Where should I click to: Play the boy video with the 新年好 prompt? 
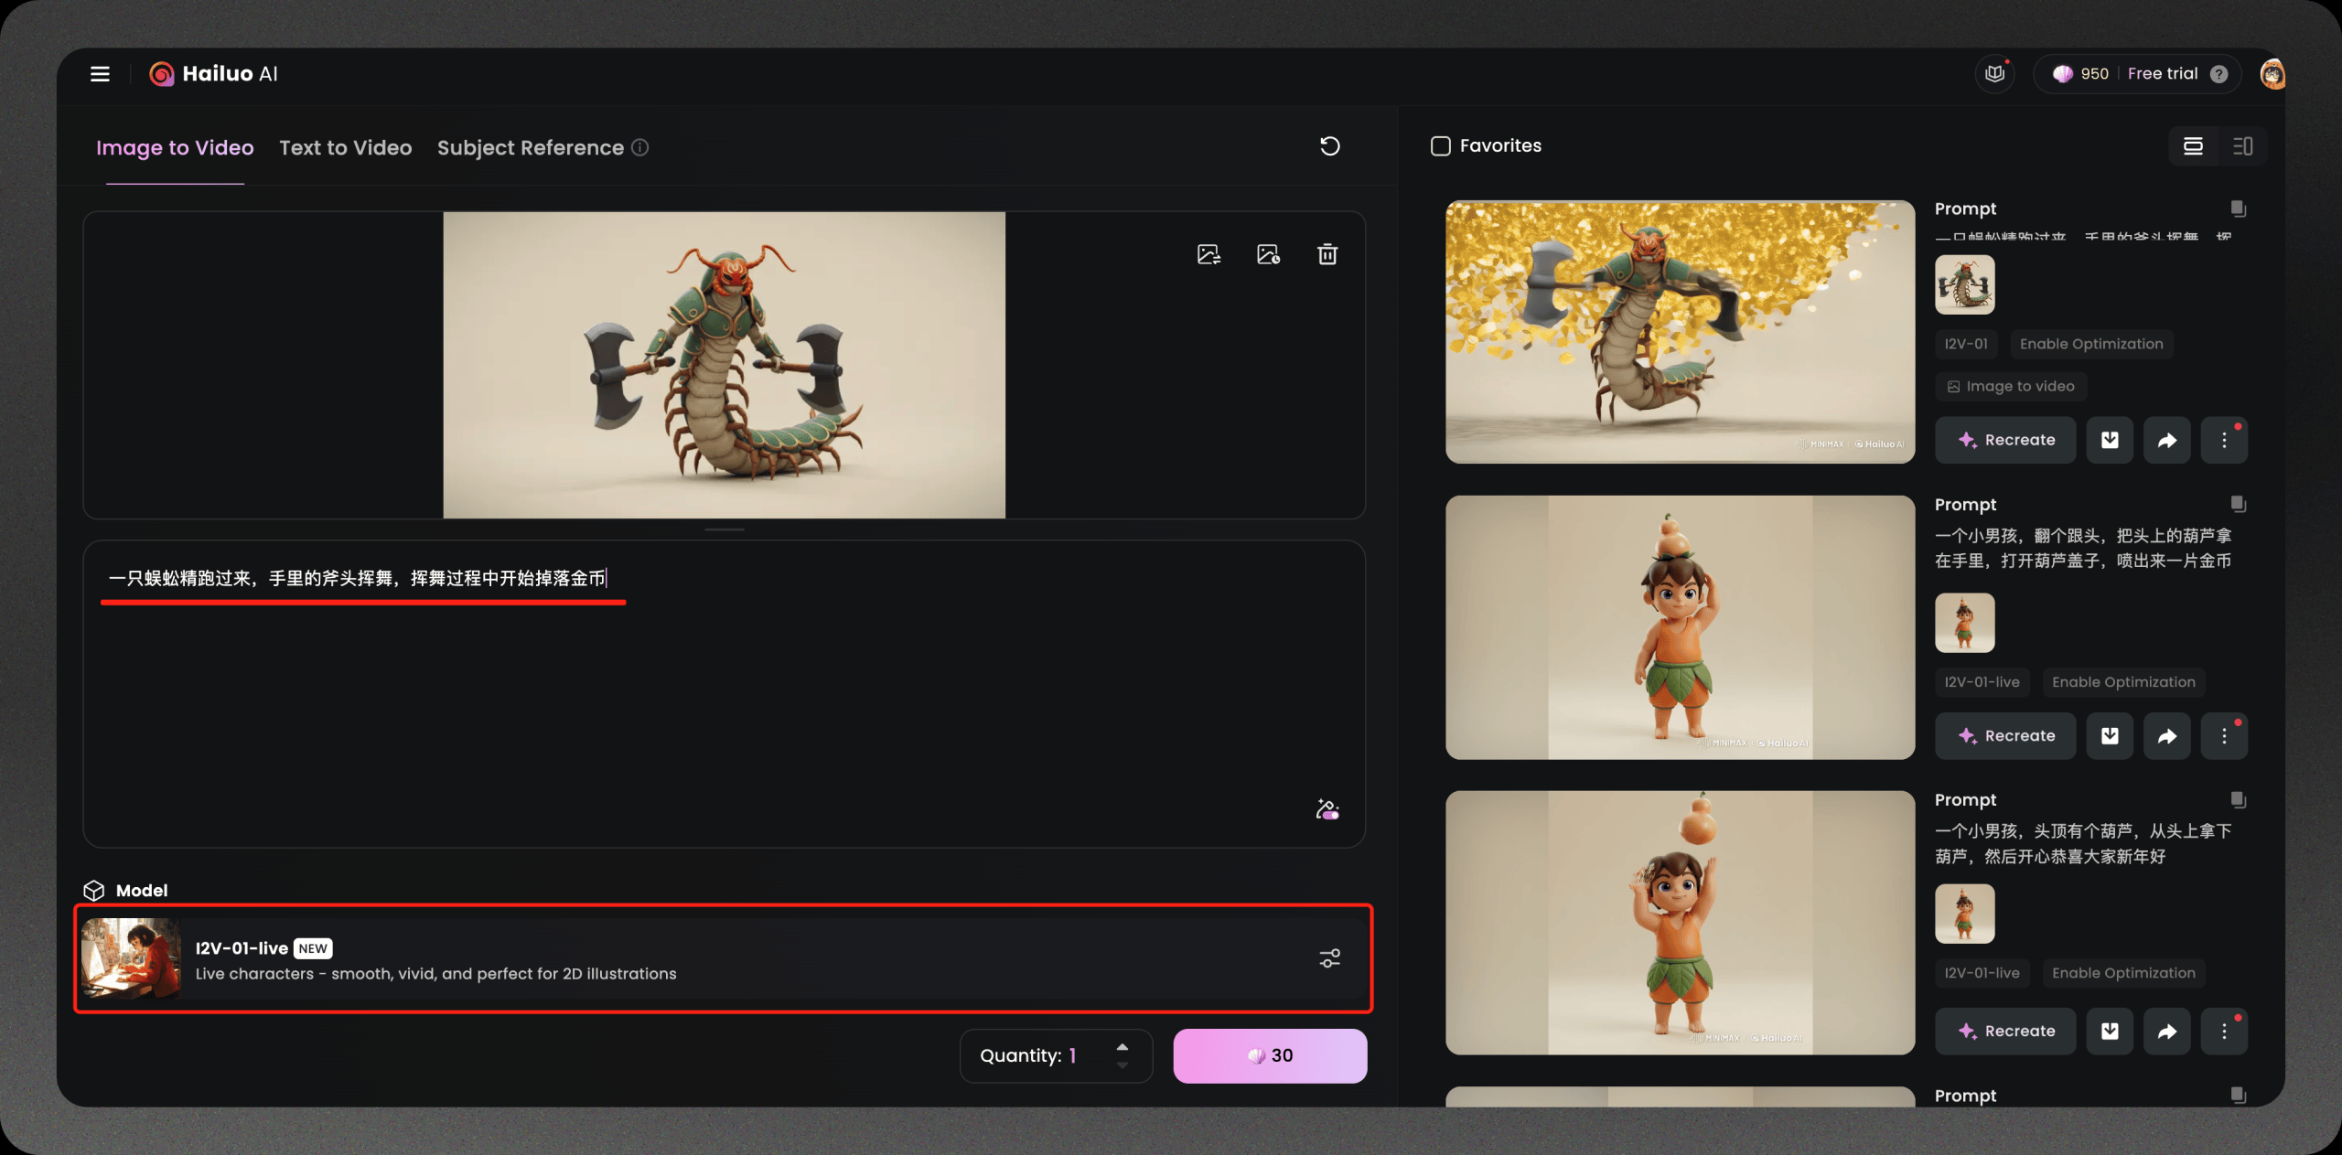(x=1680, y=923)
